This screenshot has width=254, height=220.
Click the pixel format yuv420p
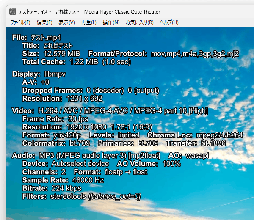pos(67,135)
